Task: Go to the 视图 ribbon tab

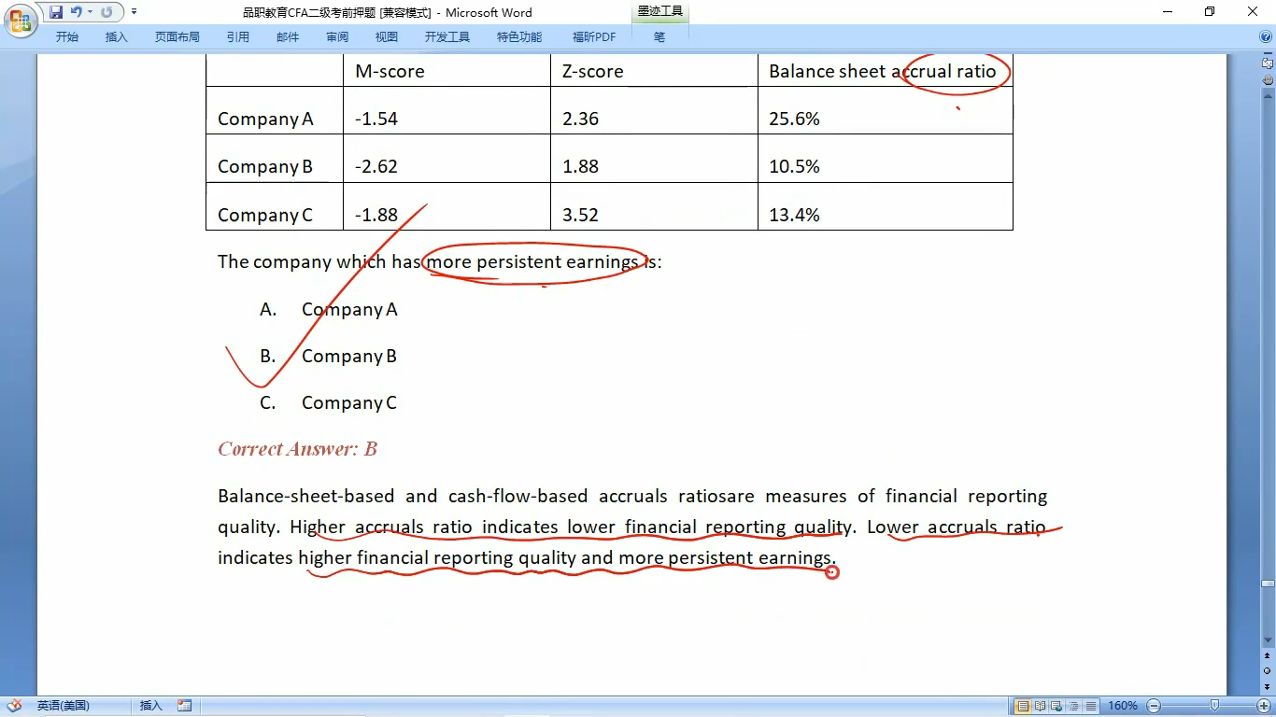Action: click(387, 37)
